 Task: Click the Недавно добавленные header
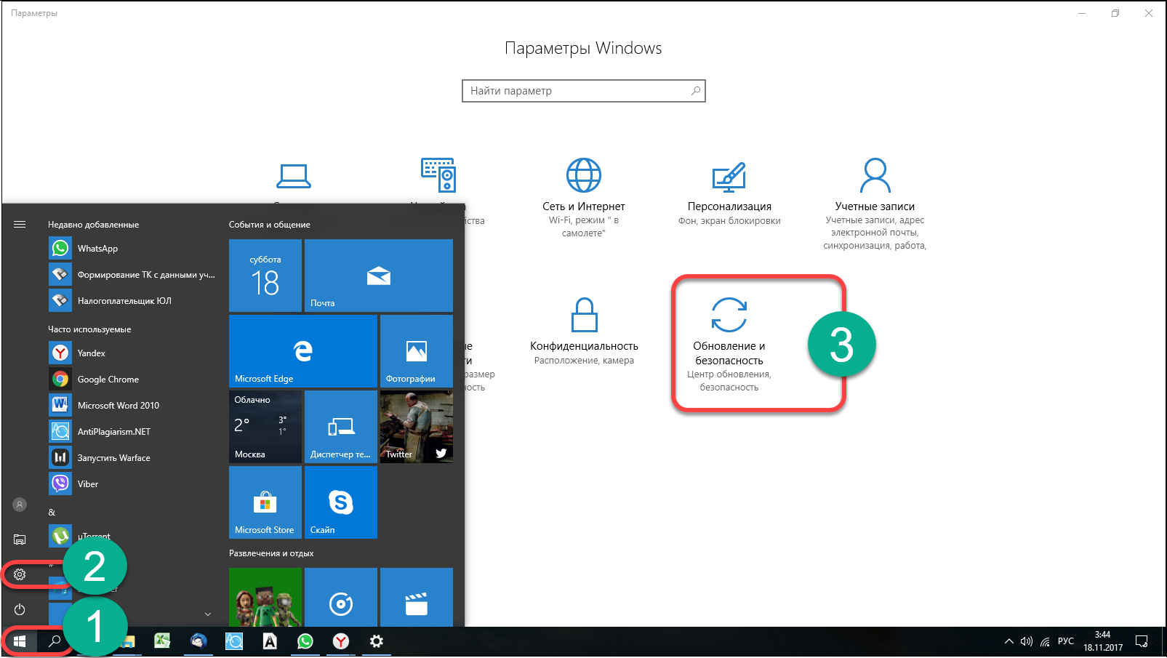coord(93,225)
